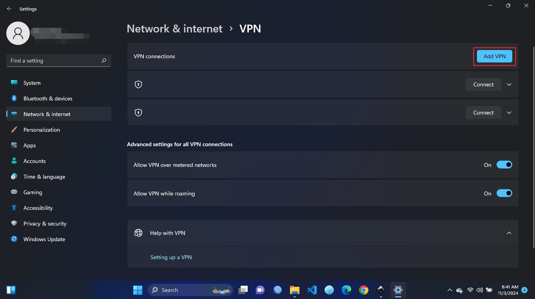This screenshot has height=299, width=535.
Task: Open the Apps settings category
Action: [30, 145]
